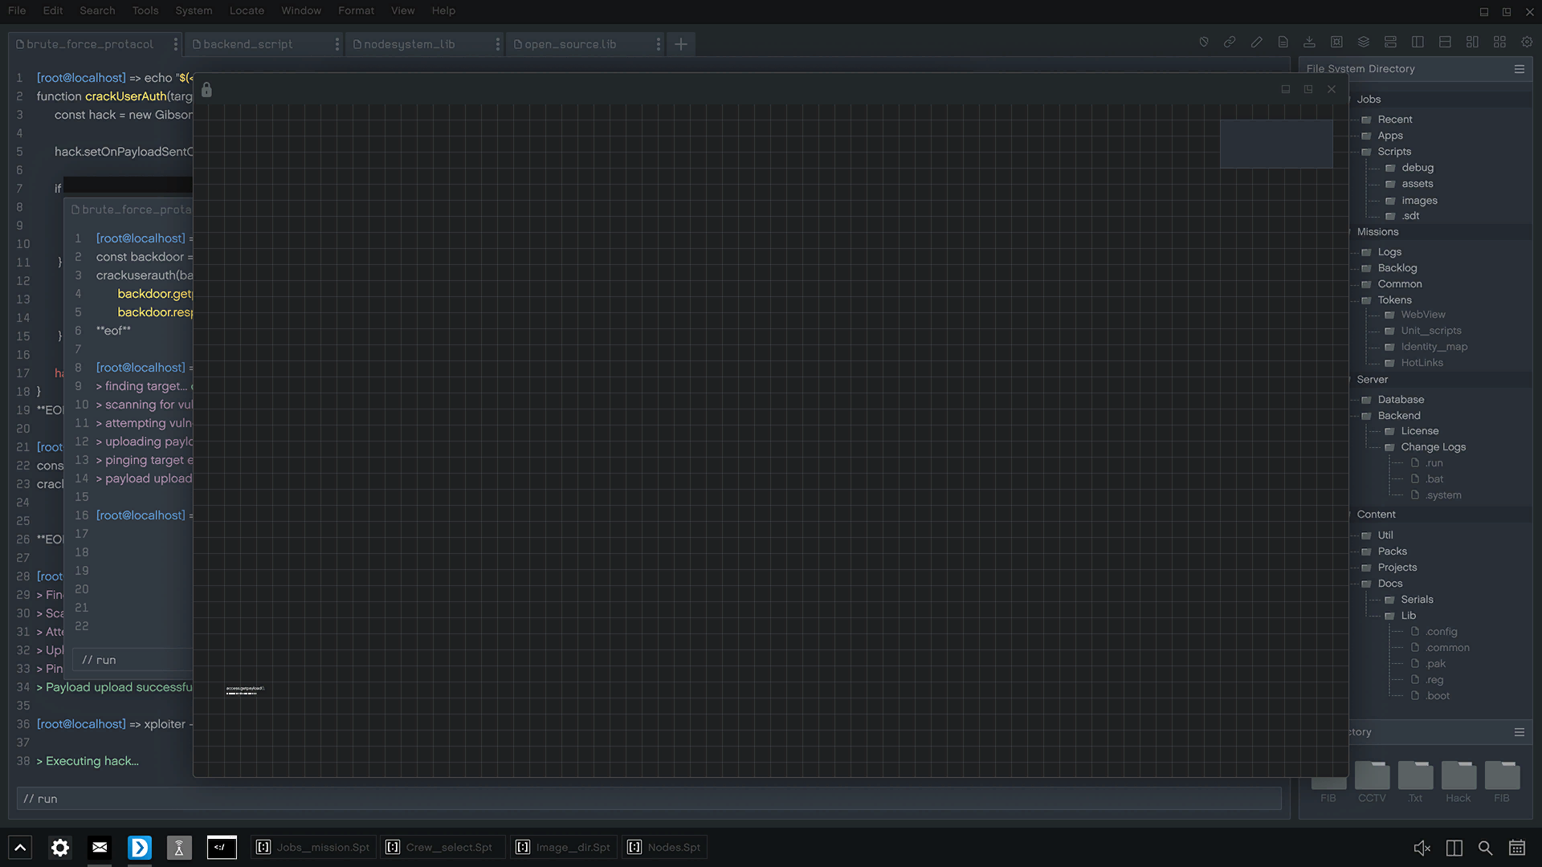Open the open_source.lib tab options dots
Image resolution: width=1542 pixels, height=867 pixels.
pos(659,44)
